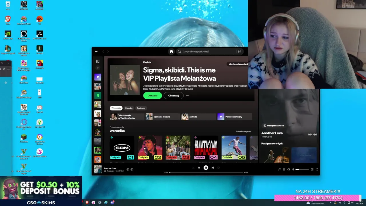Select the 'Muzyka' filter chip
The height and width of the screenshot is (206, 366).
click(129, 108)
